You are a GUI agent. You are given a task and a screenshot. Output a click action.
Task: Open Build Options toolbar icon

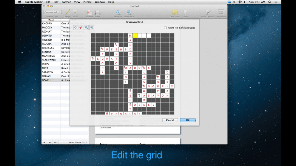click(x=208, y=13)
